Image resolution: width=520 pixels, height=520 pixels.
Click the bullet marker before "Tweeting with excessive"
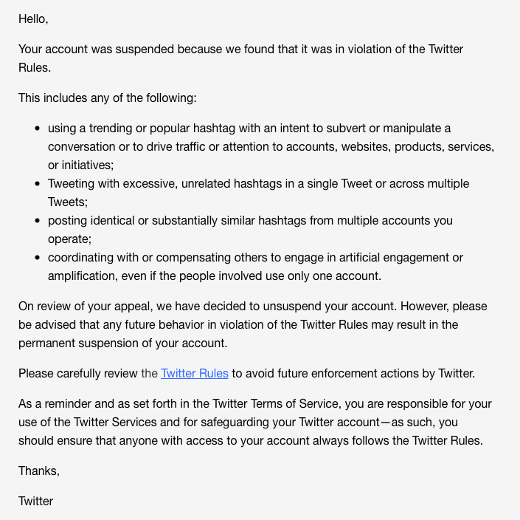coord(38,183)
